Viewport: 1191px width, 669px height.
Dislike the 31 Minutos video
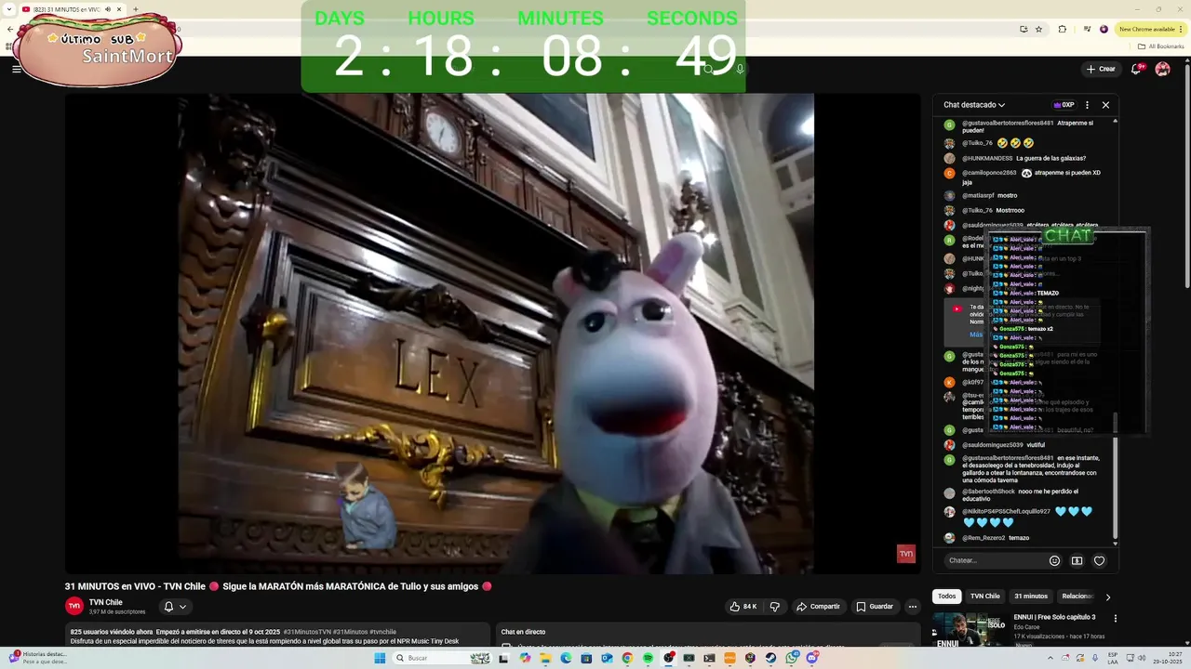point(774,607)
